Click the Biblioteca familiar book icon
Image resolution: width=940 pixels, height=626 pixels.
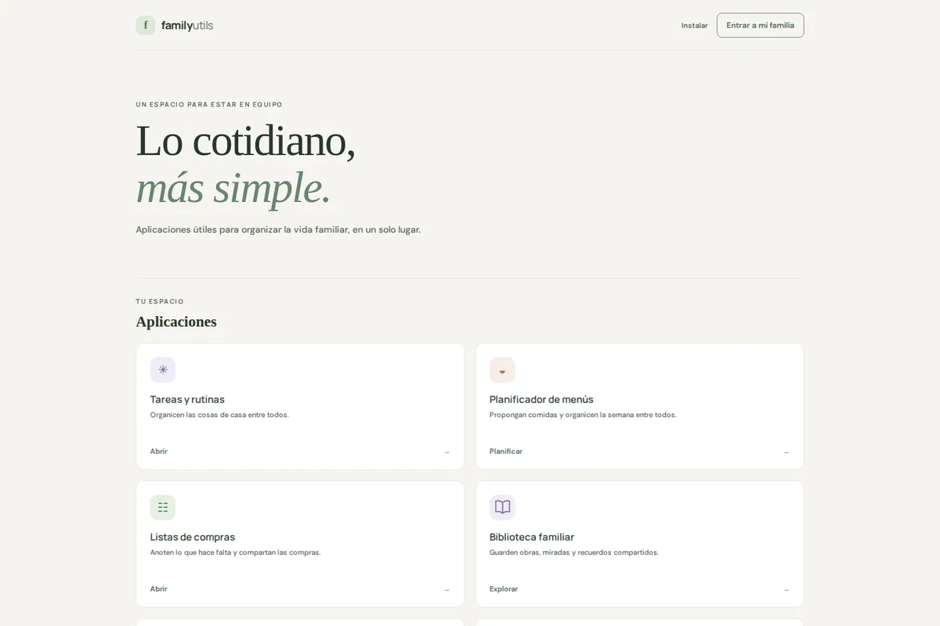502,508
